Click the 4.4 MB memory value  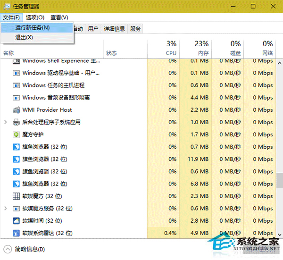(x=200, y=98)
